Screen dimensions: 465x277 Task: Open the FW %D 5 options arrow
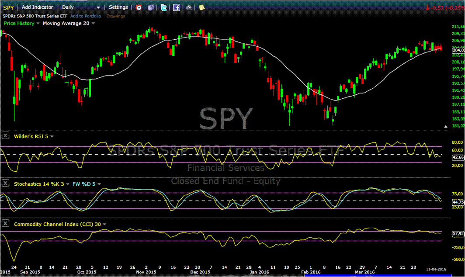point(99,184)
